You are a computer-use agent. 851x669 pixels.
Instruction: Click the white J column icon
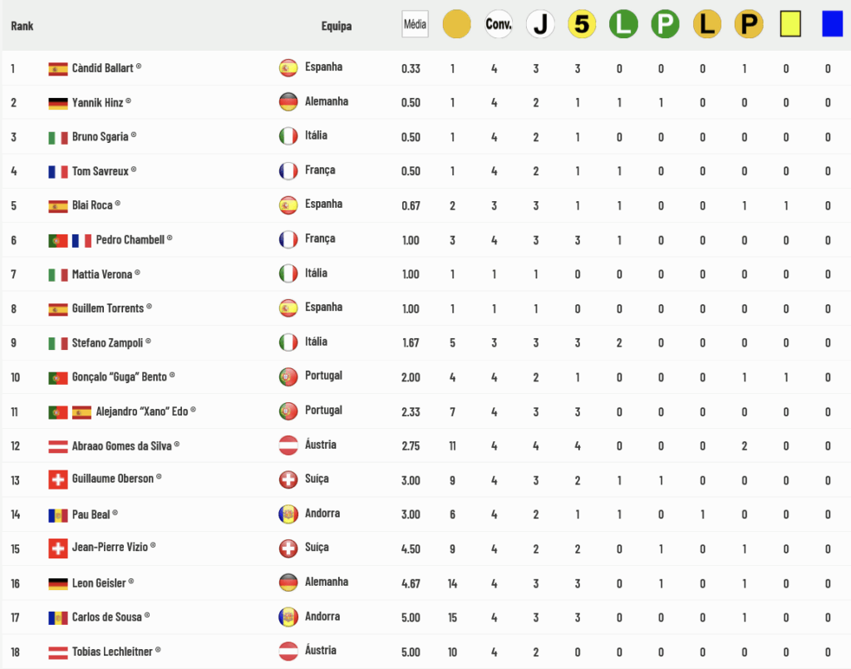pos(540,24)
